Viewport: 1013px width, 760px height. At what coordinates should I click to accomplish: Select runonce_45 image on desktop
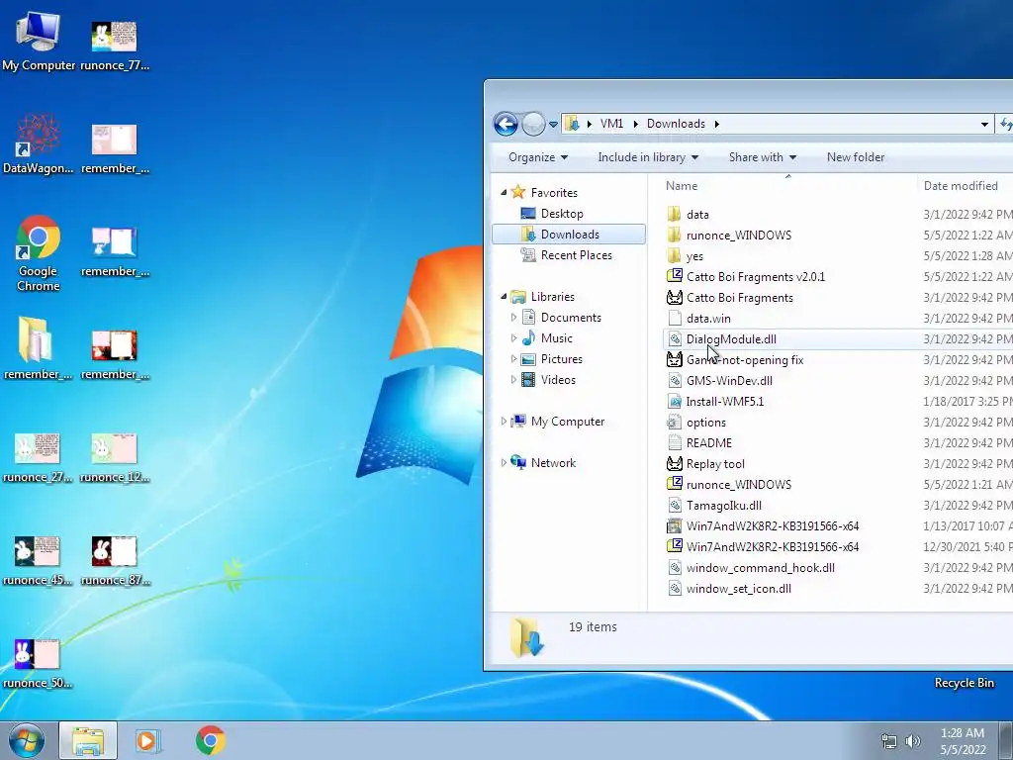(x=37, y=560)
